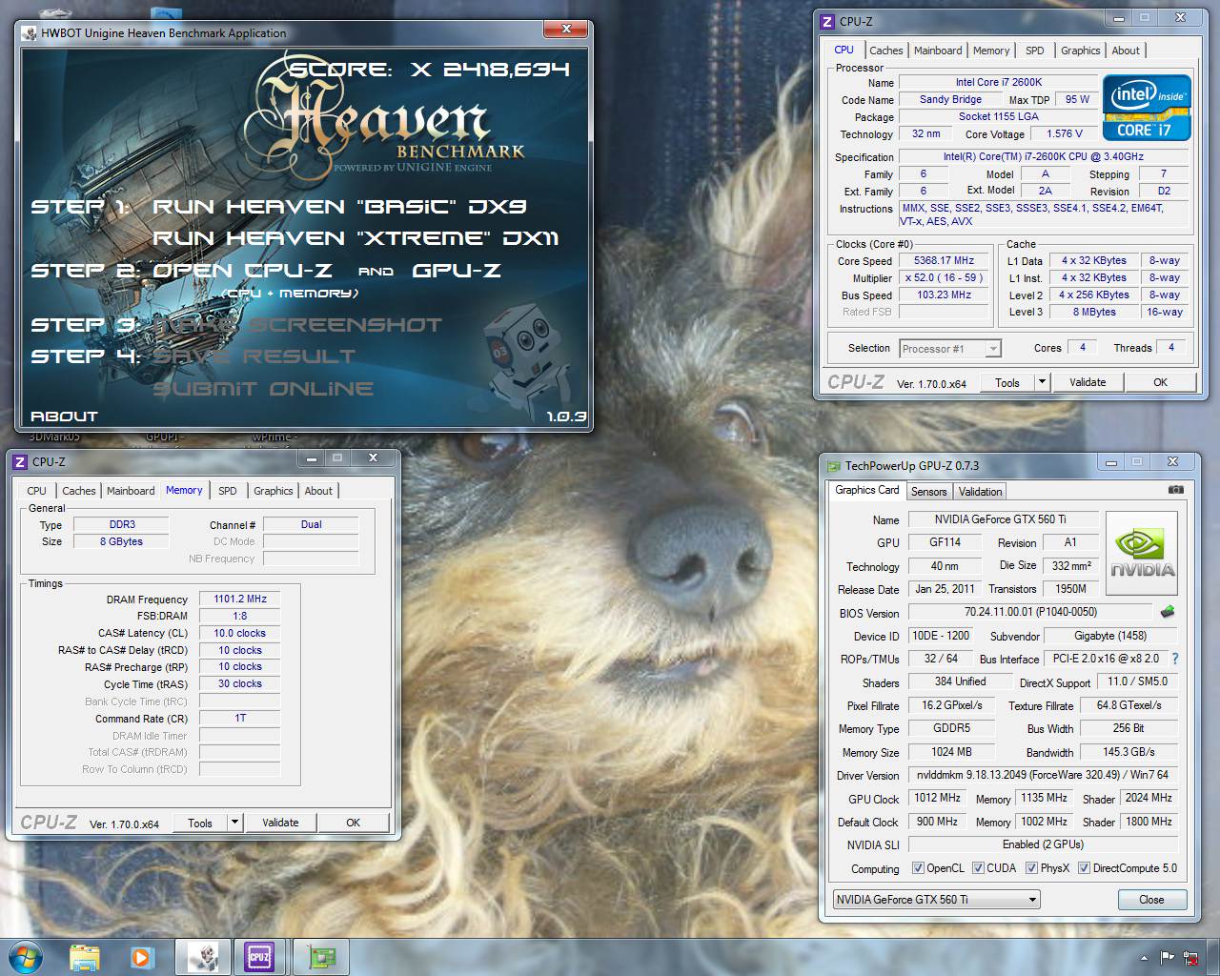Toggle the OpenCL checkbox
The image size is (1220, 976).
918,868
